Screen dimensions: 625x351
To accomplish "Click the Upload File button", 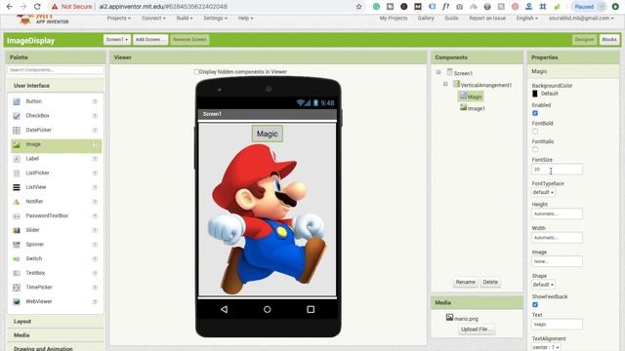I will 477,330.
